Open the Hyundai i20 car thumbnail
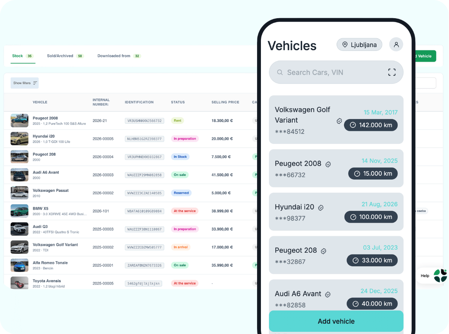The height and width of the screenshot is (334, 449). click(19, 139)
